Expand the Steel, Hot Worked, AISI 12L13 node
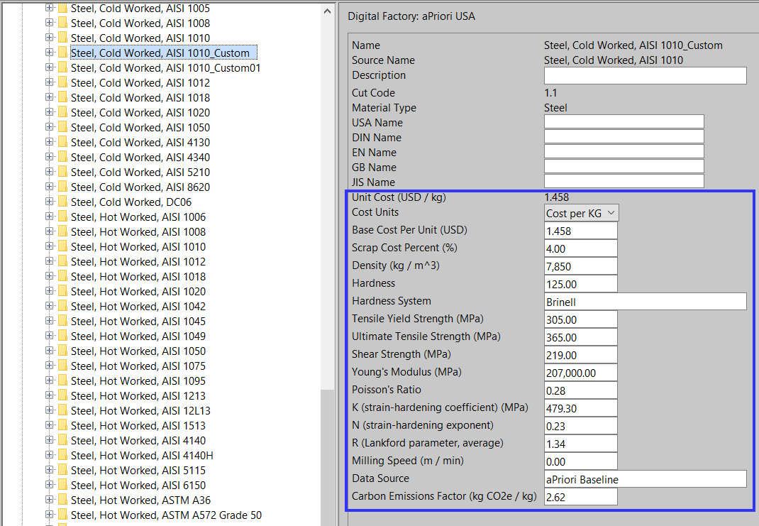The width and height of the screenshot is (759, 526). pyautogui.click(x=49, y=410)
